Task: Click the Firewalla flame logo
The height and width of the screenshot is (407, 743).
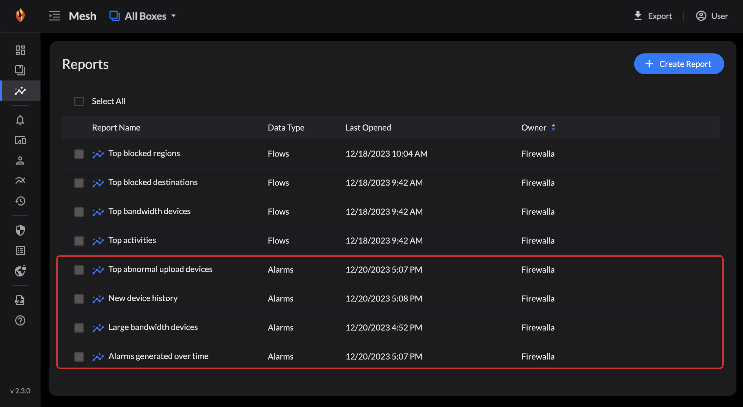Action: click(x=20, y=15)
